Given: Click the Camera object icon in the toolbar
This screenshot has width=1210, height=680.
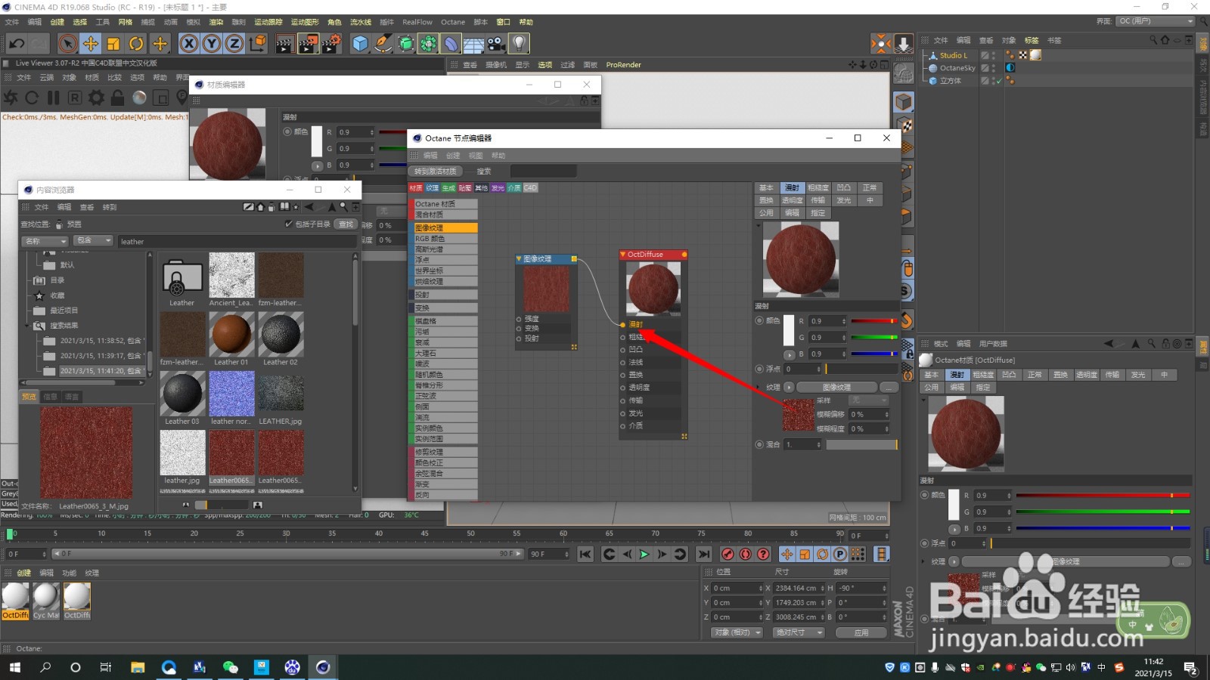Looking at the screenshot, I should [x=496, y=44].
